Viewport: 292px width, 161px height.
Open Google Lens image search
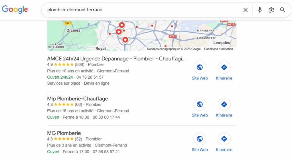click(x=271, y=10)
